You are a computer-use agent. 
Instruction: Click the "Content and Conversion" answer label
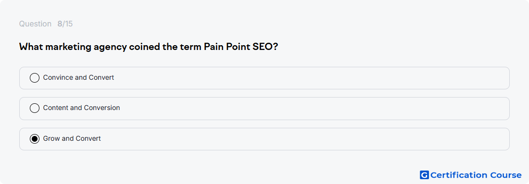tap(82, 108)
